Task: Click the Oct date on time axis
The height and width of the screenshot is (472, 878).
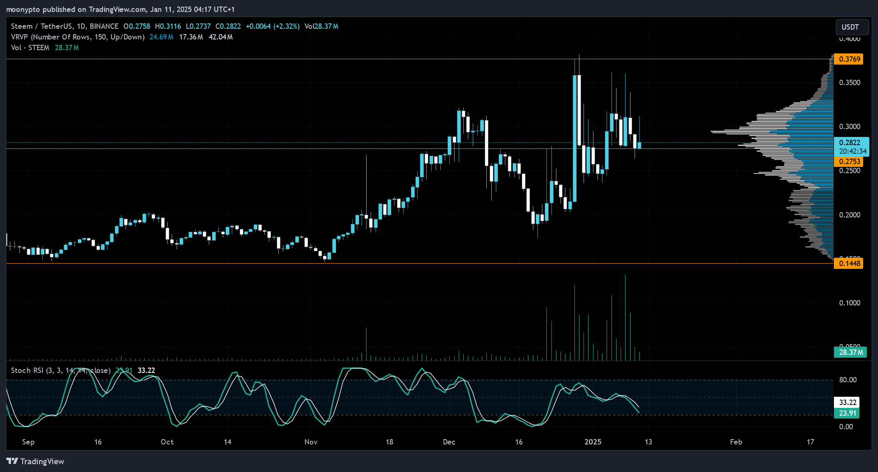Action: 167,442
